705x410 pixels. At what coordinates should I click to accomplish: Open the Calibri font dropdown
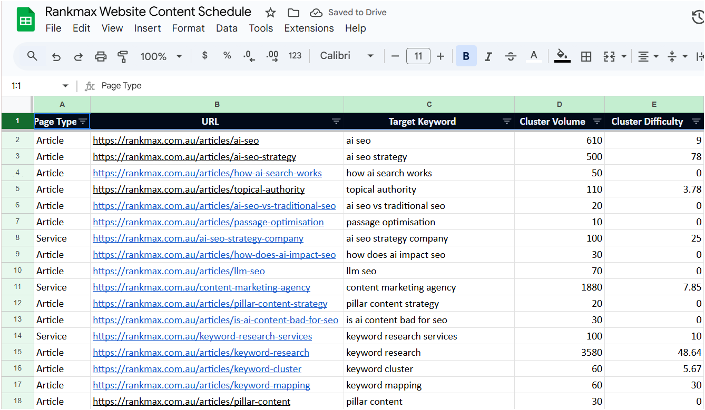coord(346,55)
